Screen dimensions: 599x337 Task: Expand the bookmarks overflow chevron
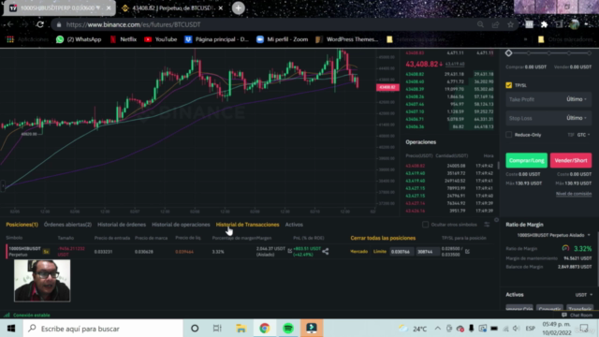tap(525, 39)
